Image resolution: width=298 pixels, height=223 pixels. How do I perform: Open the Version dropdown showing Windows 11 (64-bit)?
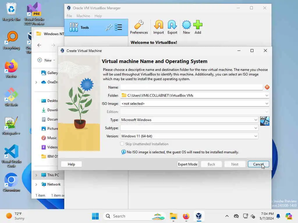pyautogui.click(x=256, y=136)
